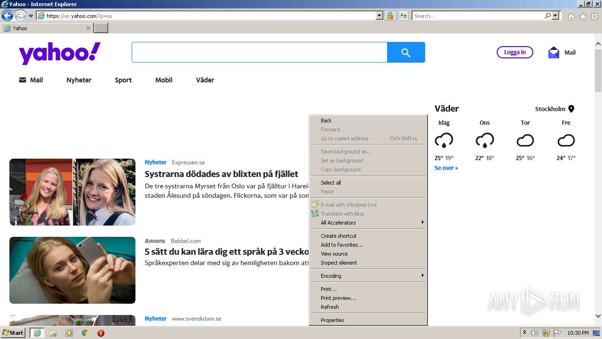Screen dimensions: 602x339
Task: Click the page scrollbar down arrow
Action: pos(598,316)
